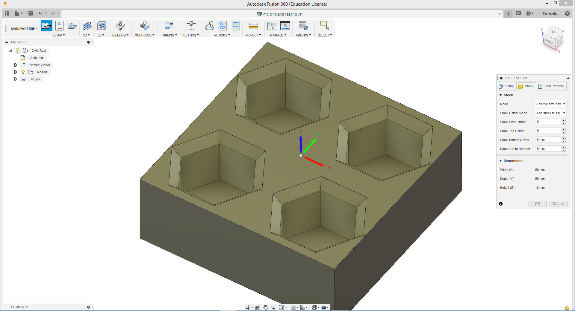Click the 2D milling strategies icon
575x311 pixels.
(x=87, y=26)
